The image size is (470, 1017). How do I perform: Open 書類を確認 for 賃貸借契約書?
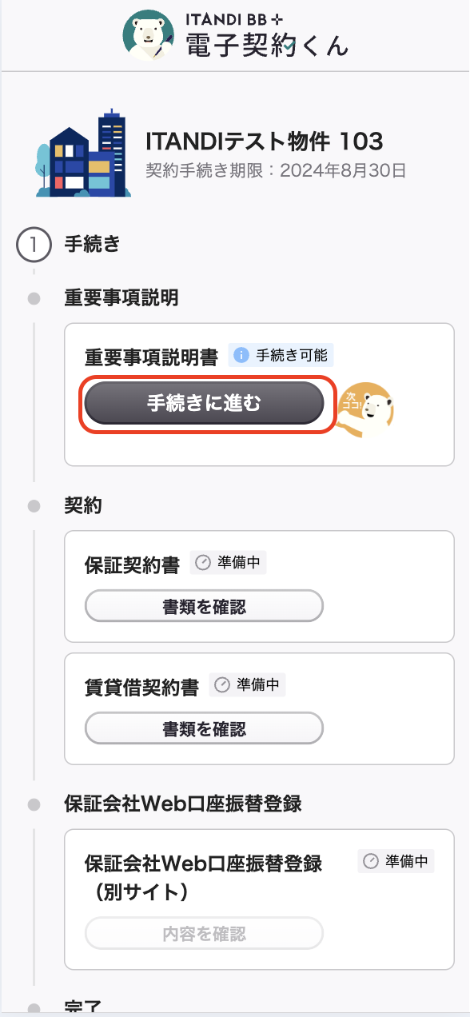204,729
